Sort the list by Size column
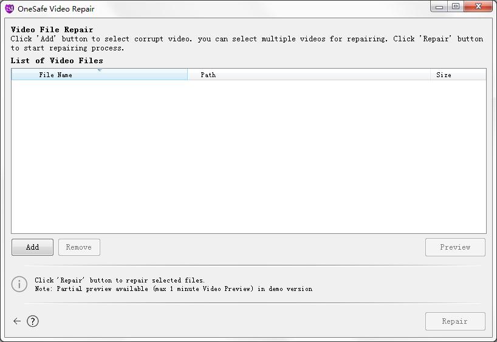The image size is (497, 342). point(444,75)
